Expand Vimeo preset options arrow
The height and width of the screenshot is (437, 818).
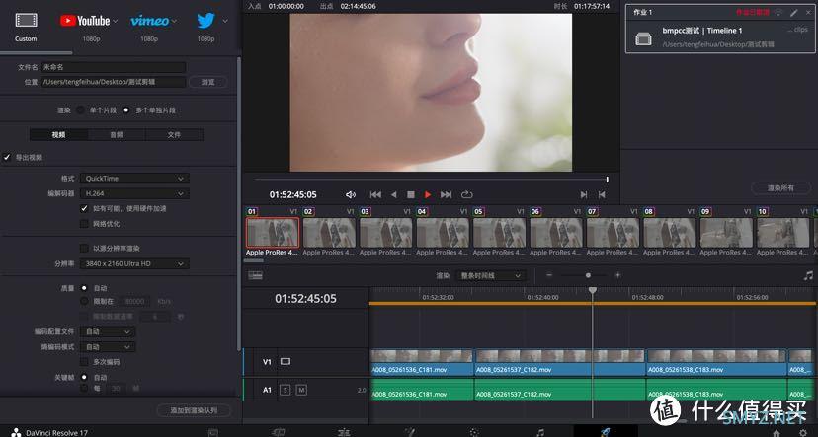[174, 22]
